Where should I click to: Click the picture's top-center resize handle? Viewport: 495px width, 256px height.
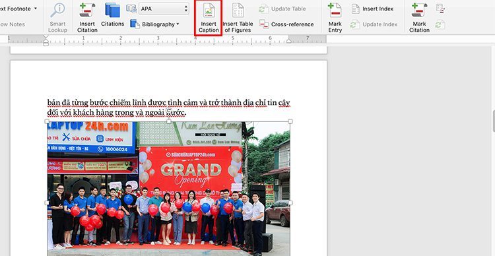point(168,121)
